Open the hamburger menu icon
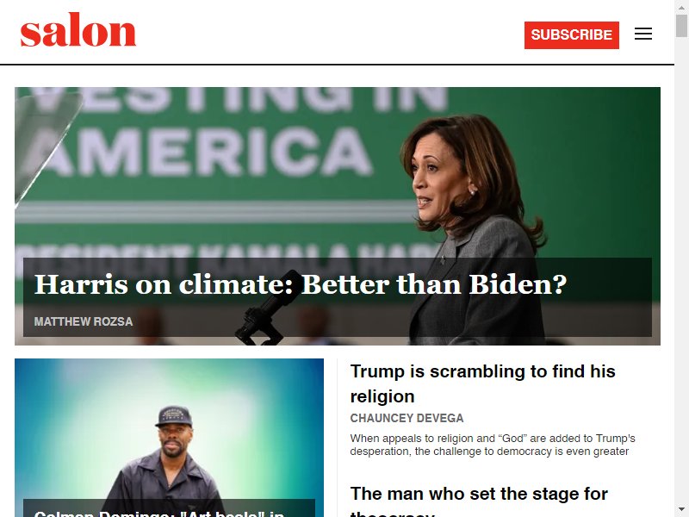 point(642,34)
